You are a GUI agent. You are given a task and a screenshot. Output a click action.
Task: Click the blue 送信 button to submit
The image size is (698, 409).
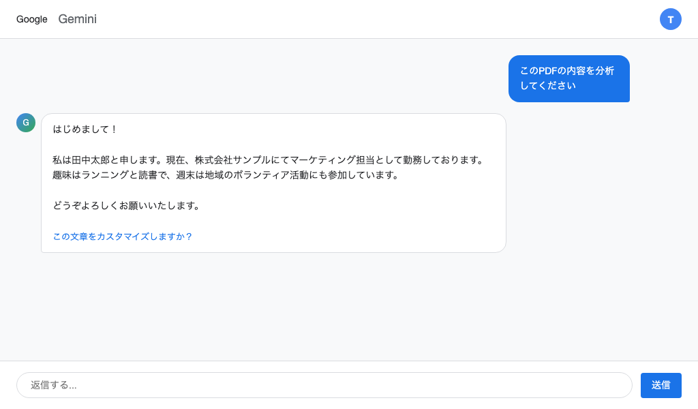tap(661, 385)
